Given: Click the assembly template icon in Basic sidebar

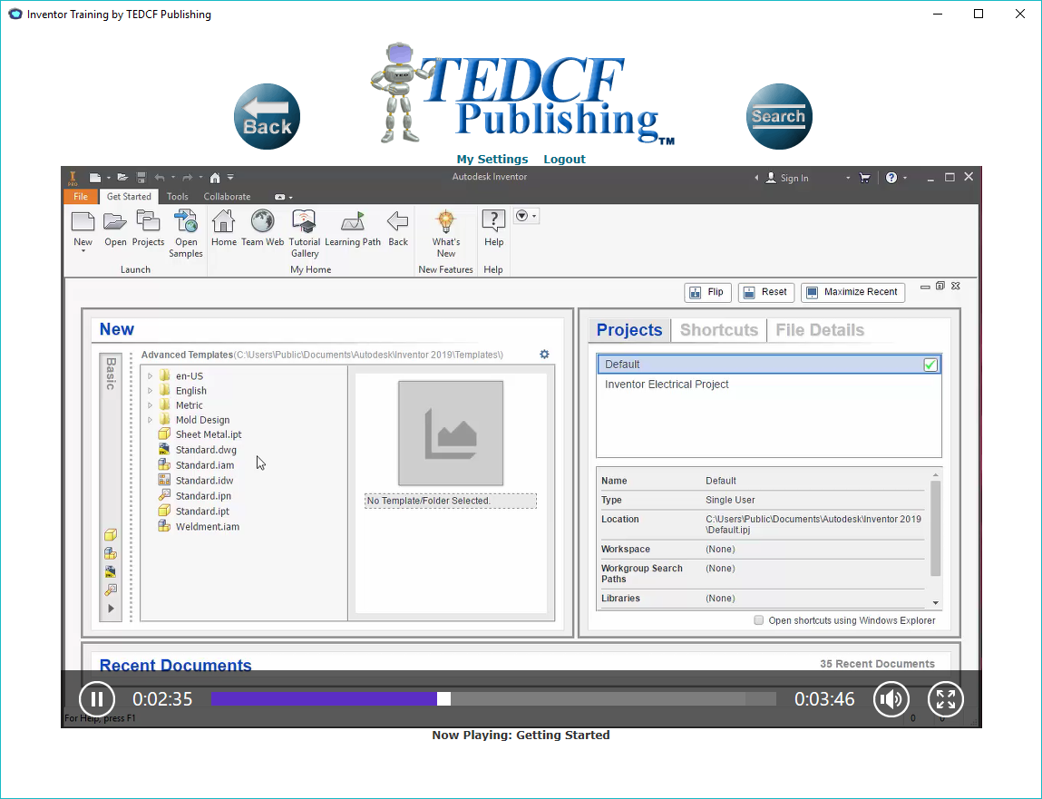Looking at the screenshot, I should pos(111,553).
